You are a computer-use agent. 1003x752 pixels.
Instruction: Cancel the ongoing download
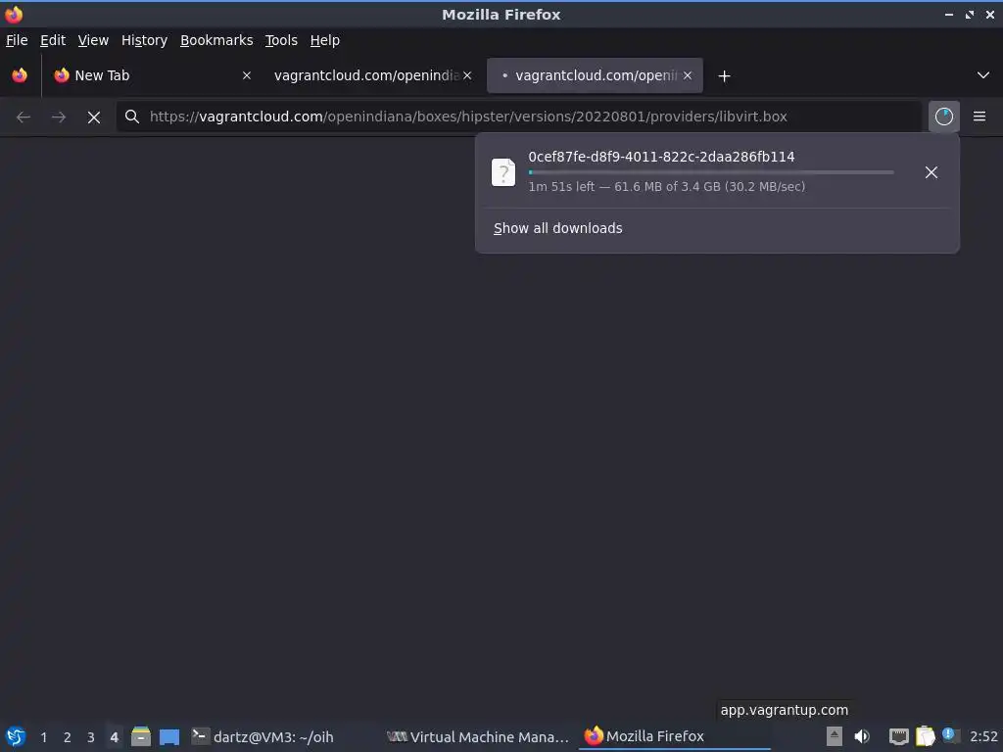pos(931,172)
